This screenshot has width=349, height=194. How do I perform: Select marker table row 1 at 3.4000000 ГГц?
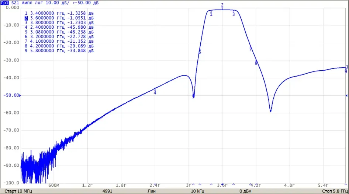[x=59, y=13]
